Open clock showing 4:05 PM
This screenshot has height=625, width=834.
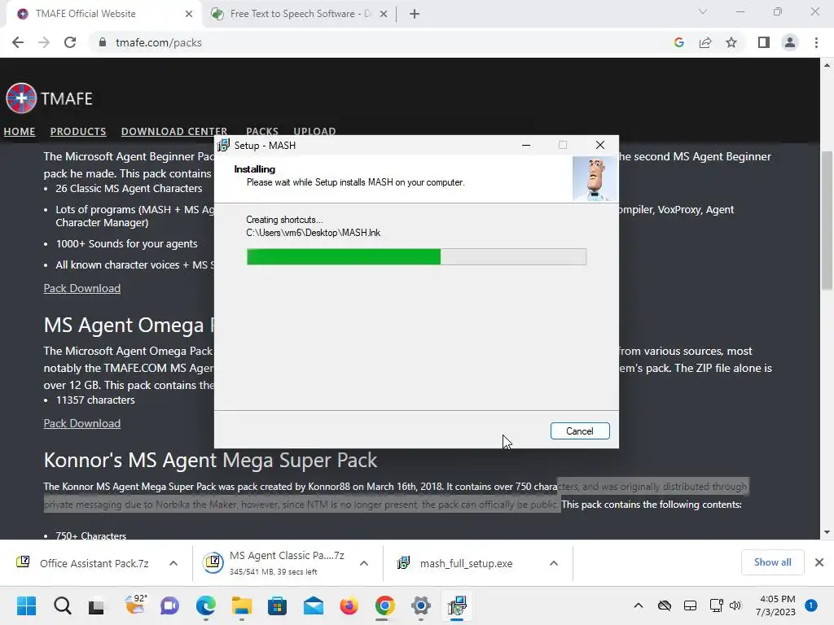coord(775,605)
